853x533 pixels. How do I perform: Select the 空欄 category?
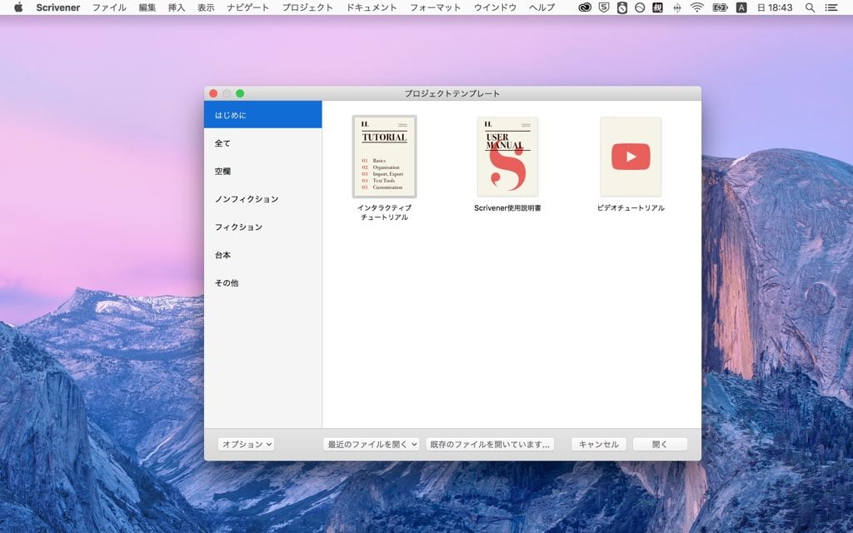point(262,171)
